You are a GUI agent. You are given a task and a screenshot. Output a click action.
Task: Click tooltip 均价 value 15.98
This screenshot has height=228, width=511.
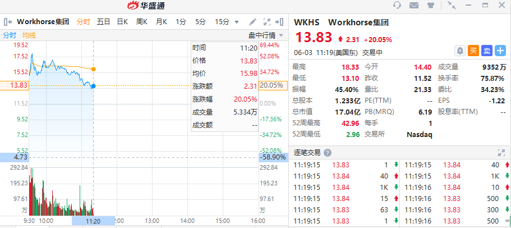coord(248,74)
